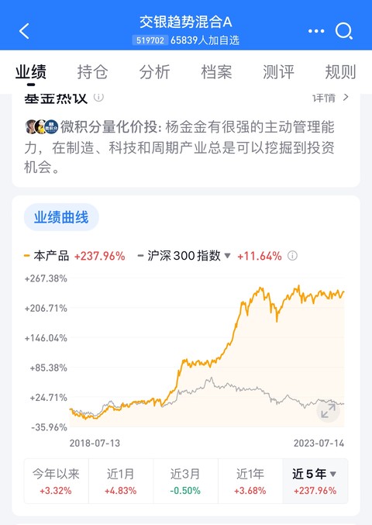Select 近1月 period option
The width and height of the screenshot is (372, 525).
[121, 481]
